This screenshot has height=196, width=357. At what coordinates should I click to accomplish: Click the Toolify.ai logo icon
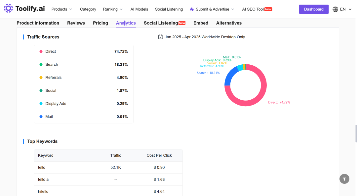(8, 8)
